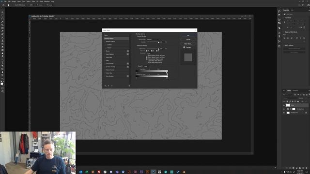Switch to the Channels tab
The image size is (310, 174).
click(x=295, y=90)
